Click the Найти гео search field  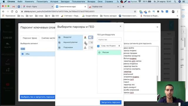(109, 39)
